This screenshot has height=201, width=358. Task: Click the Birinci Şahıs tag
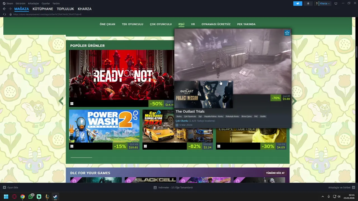click(x=247, y=116)
